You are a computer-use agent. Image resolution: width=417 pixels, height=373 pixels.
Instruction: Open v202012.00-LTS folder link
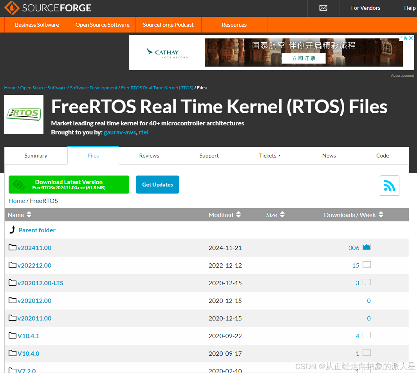(40, 283)
